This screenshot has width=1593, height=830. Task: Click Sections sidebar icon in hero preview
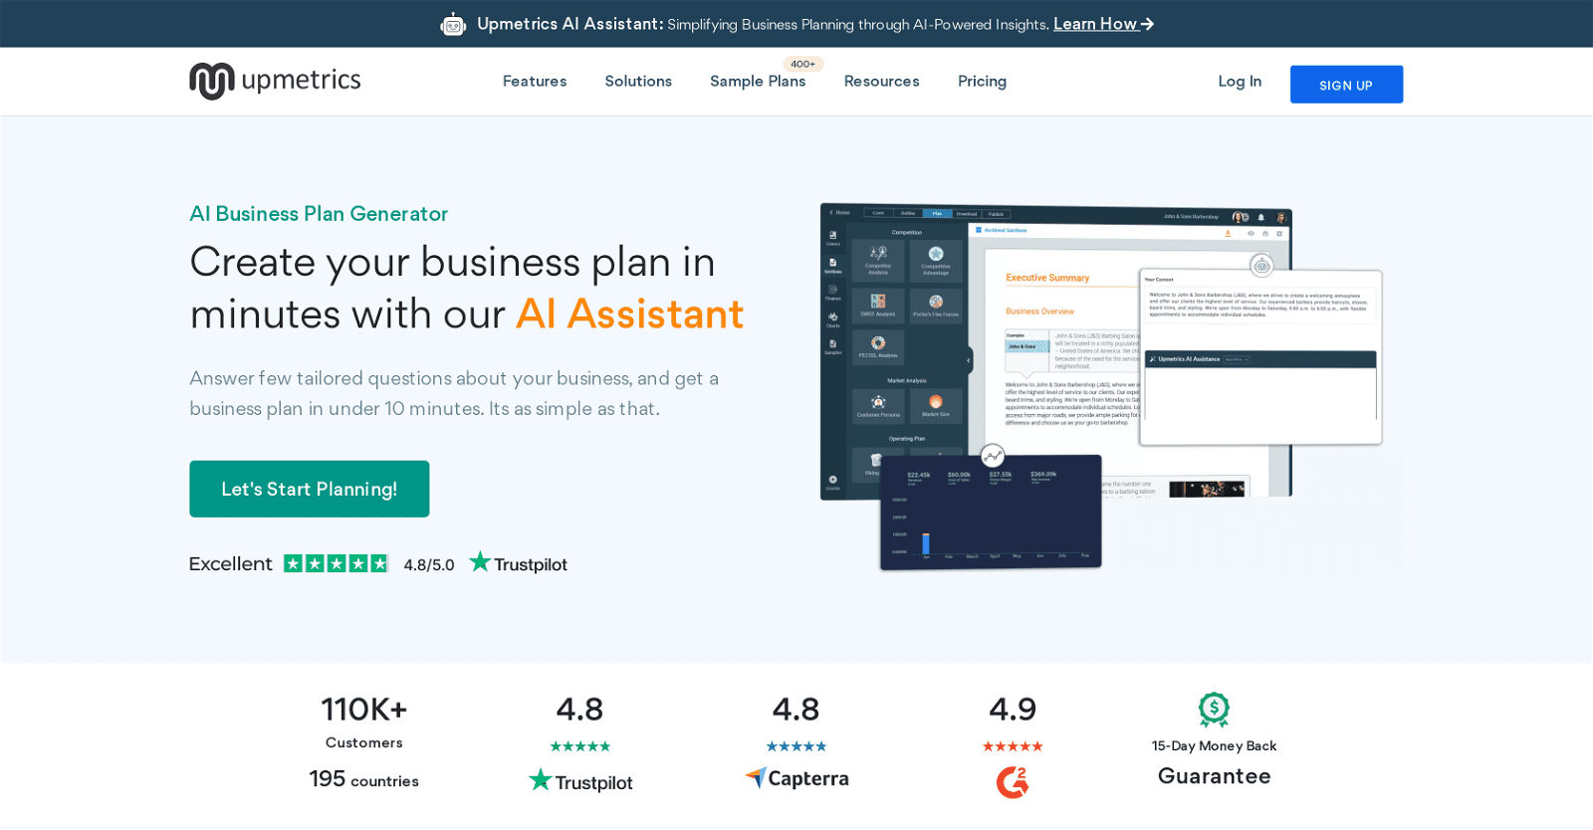point(833,266)
